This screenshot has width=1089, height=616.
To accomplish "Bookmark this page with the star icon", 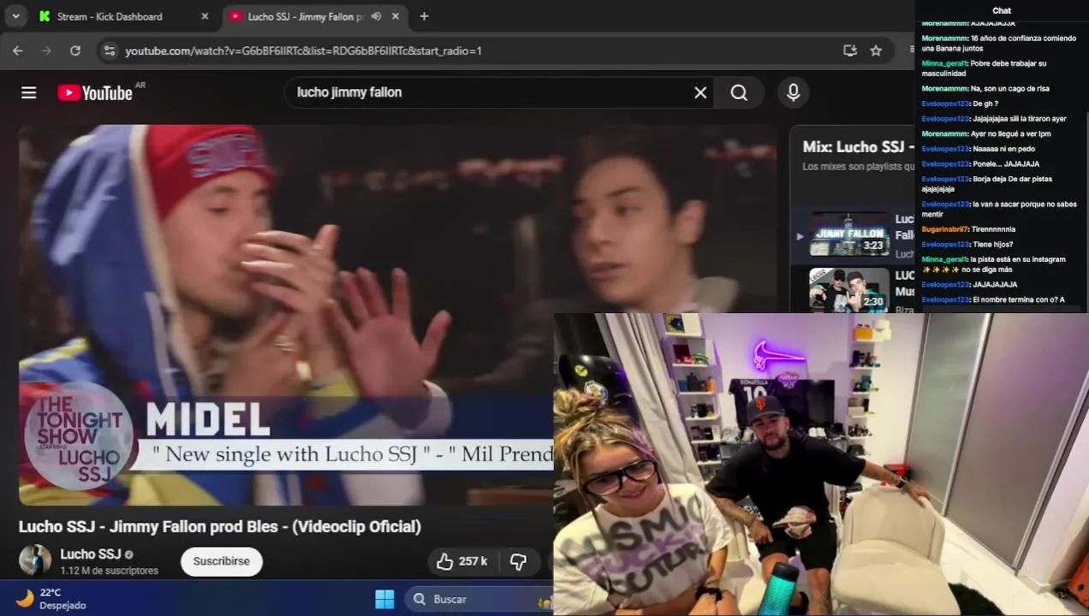I will coord(876,50).
